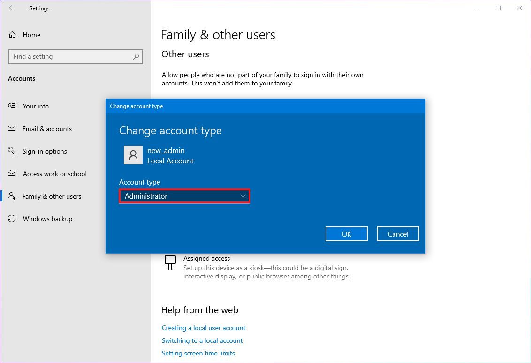This screenshot has height=363, width=531.
Task: Expand the Administrator selection list
Action: coord(243,196)
